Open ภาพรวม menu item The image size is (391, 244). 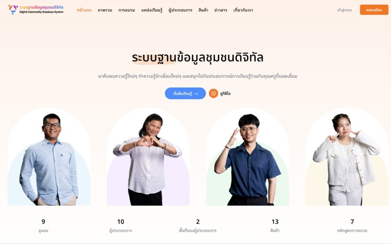[105, 10]
